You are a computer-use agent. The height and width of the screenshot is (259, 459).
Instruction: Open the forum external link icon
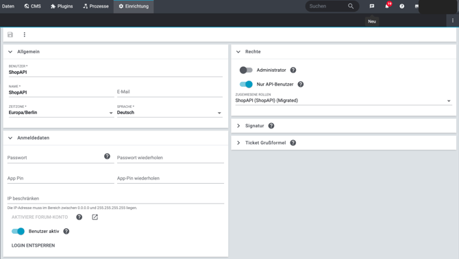click(95, 217)
